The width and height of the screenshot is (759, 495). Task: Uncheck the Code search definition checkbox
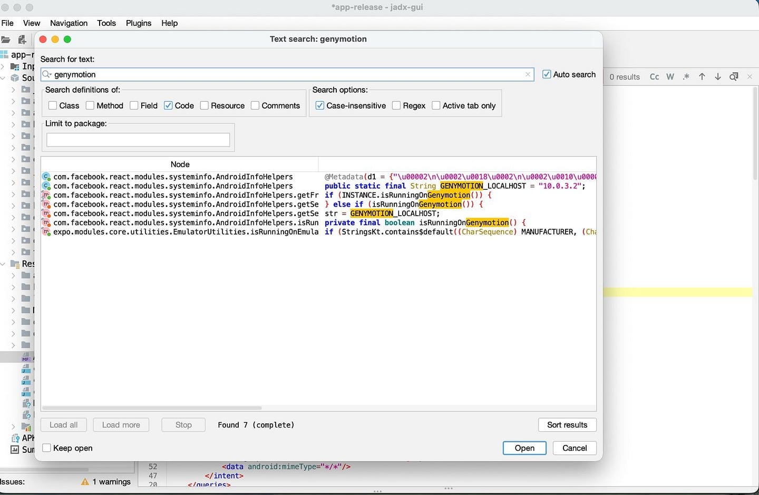click(168, 105)
